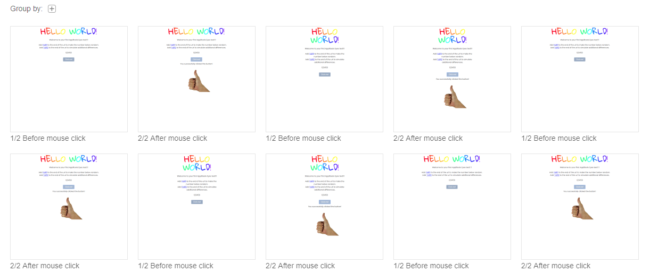Select the fifth thumbnail in the top row

point(580,79)
